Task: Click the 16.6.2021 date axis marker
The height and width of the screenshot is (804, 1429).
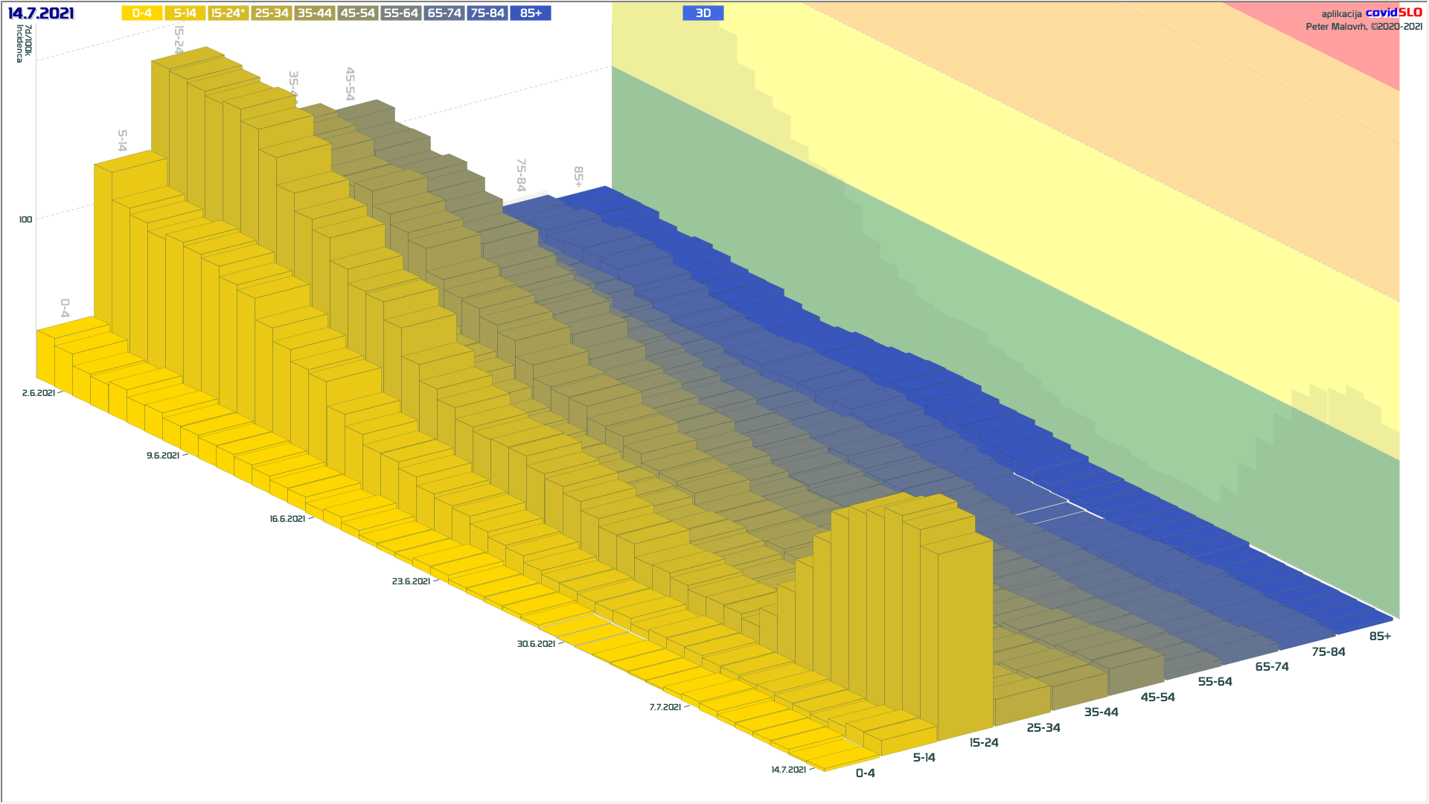Action: click(287, 519)
